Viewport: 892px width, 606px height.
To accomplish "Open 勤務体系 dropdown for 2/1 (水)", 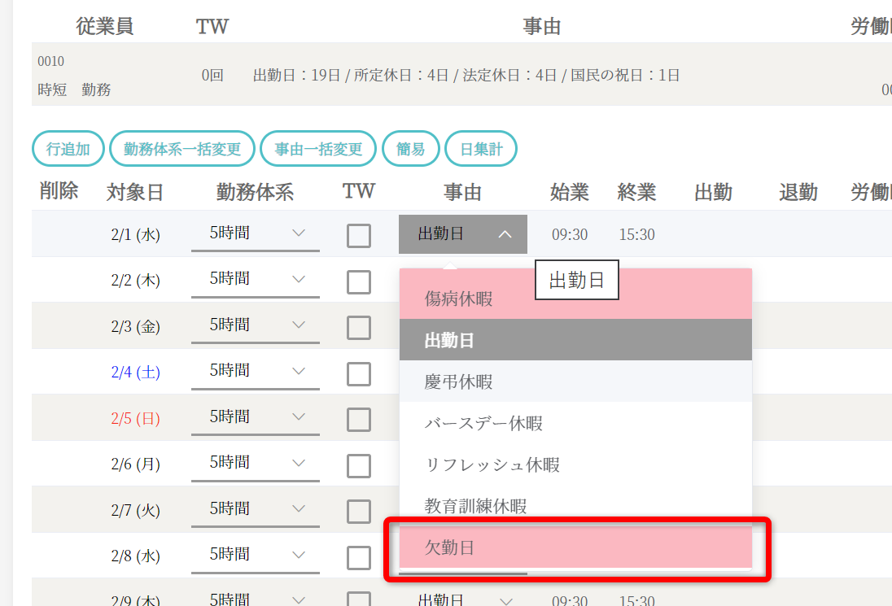I will point(256,233).
